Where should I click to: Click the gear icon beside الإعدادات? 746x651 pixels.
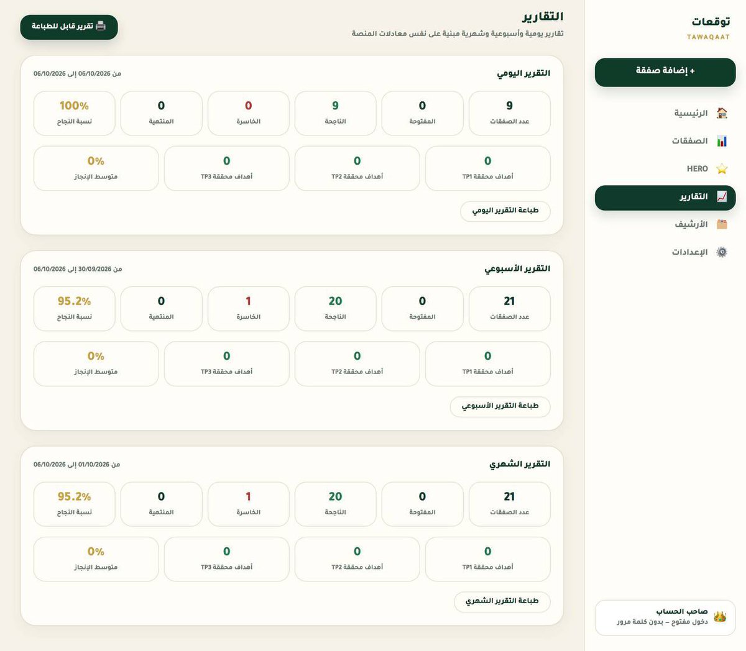click(722, 252)
